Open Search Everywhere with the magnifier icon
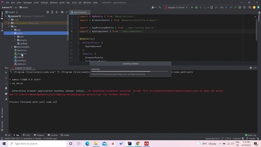This screenshot has height=147, width=261. pyautogui.click(x=250, y=7)
